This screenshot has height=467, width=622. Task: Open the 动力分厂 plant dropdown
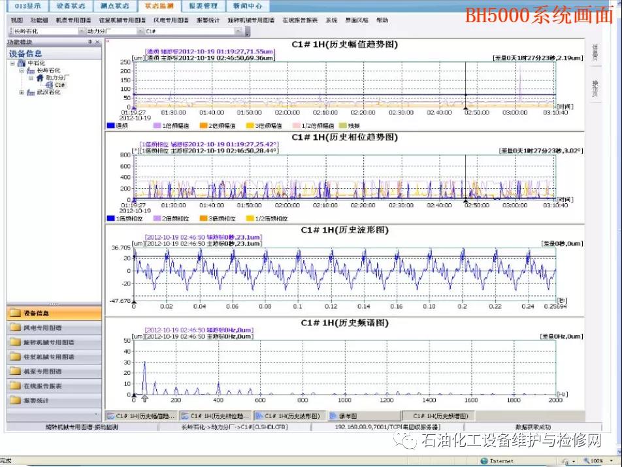pos(141,31)
